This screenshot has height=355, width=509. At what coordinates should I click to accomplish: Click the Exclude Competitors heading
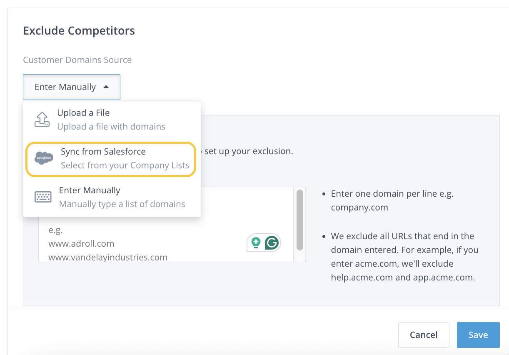click(79, 30)
